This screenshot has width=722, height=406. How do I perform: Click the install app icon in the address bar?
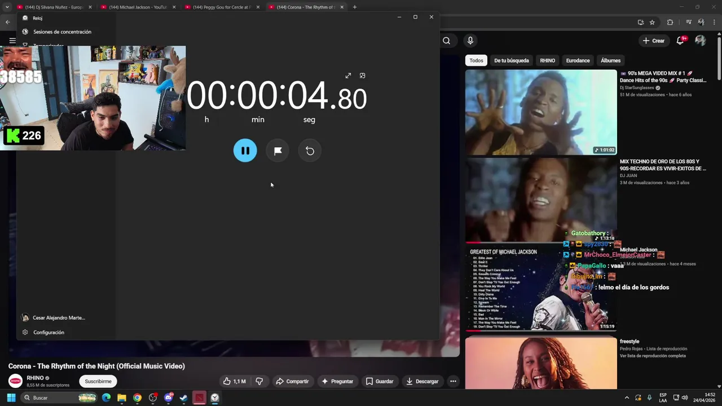tap(641, 22)
